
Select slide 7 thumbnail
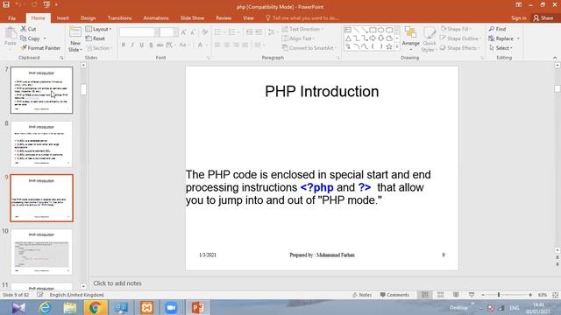pos(41,90)
